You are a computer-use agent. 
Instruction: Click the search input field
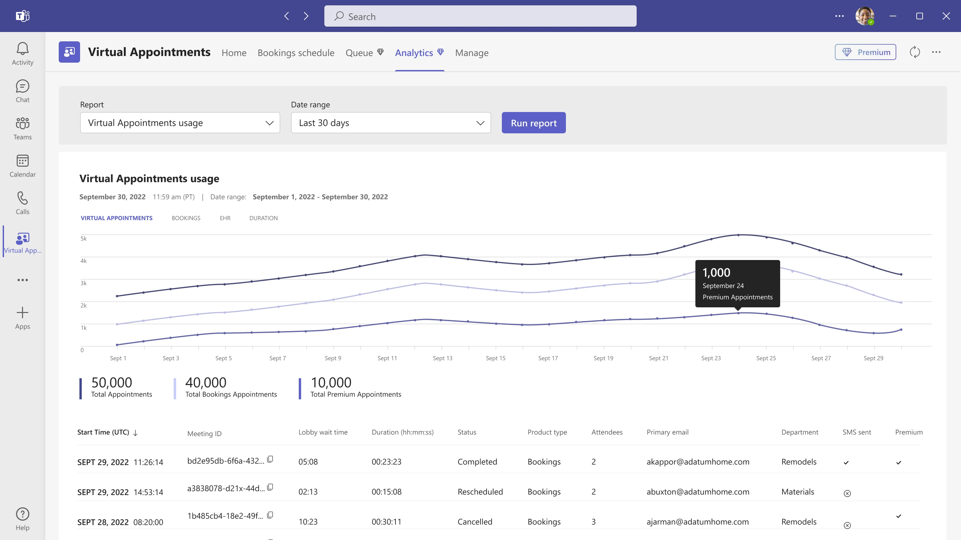(480, 16)
